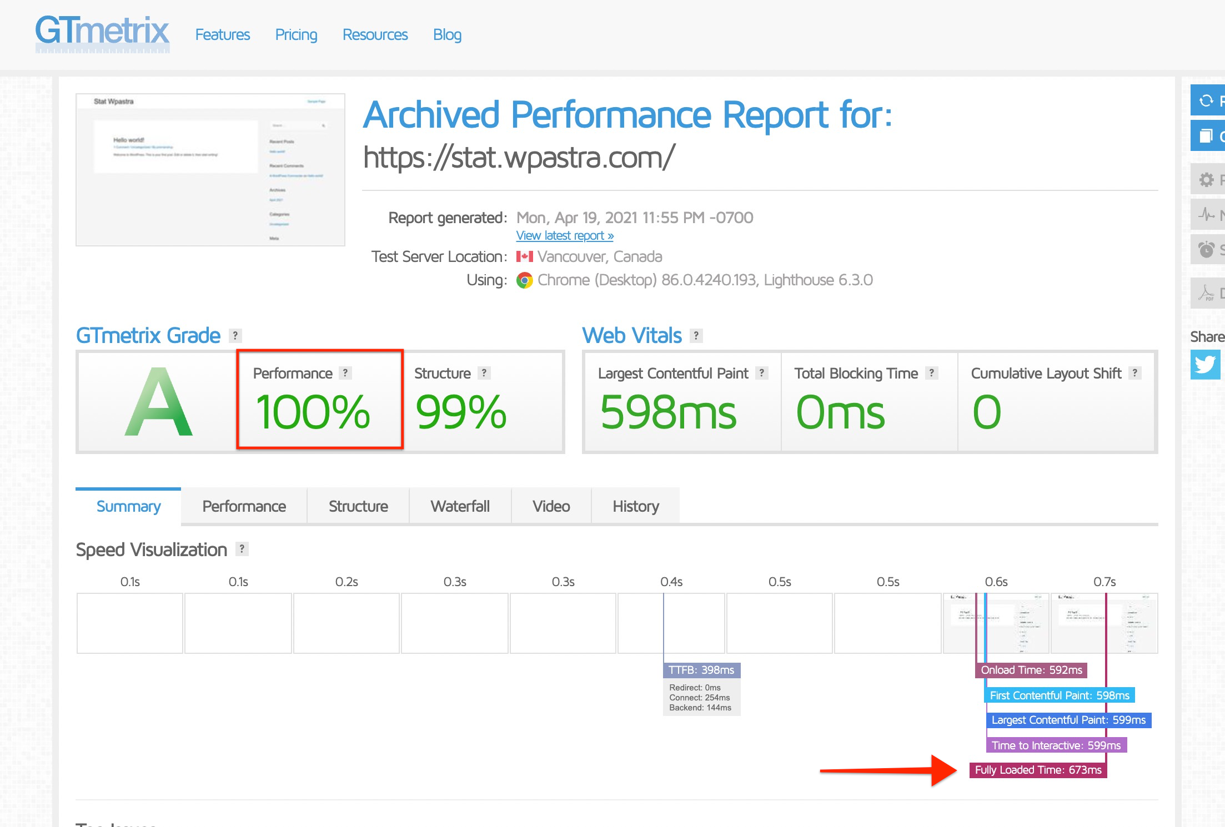The width and height of the screenshot is (1225, 827).
Task: Click the TTFB 398ms marker
Action: click(701, 670)
